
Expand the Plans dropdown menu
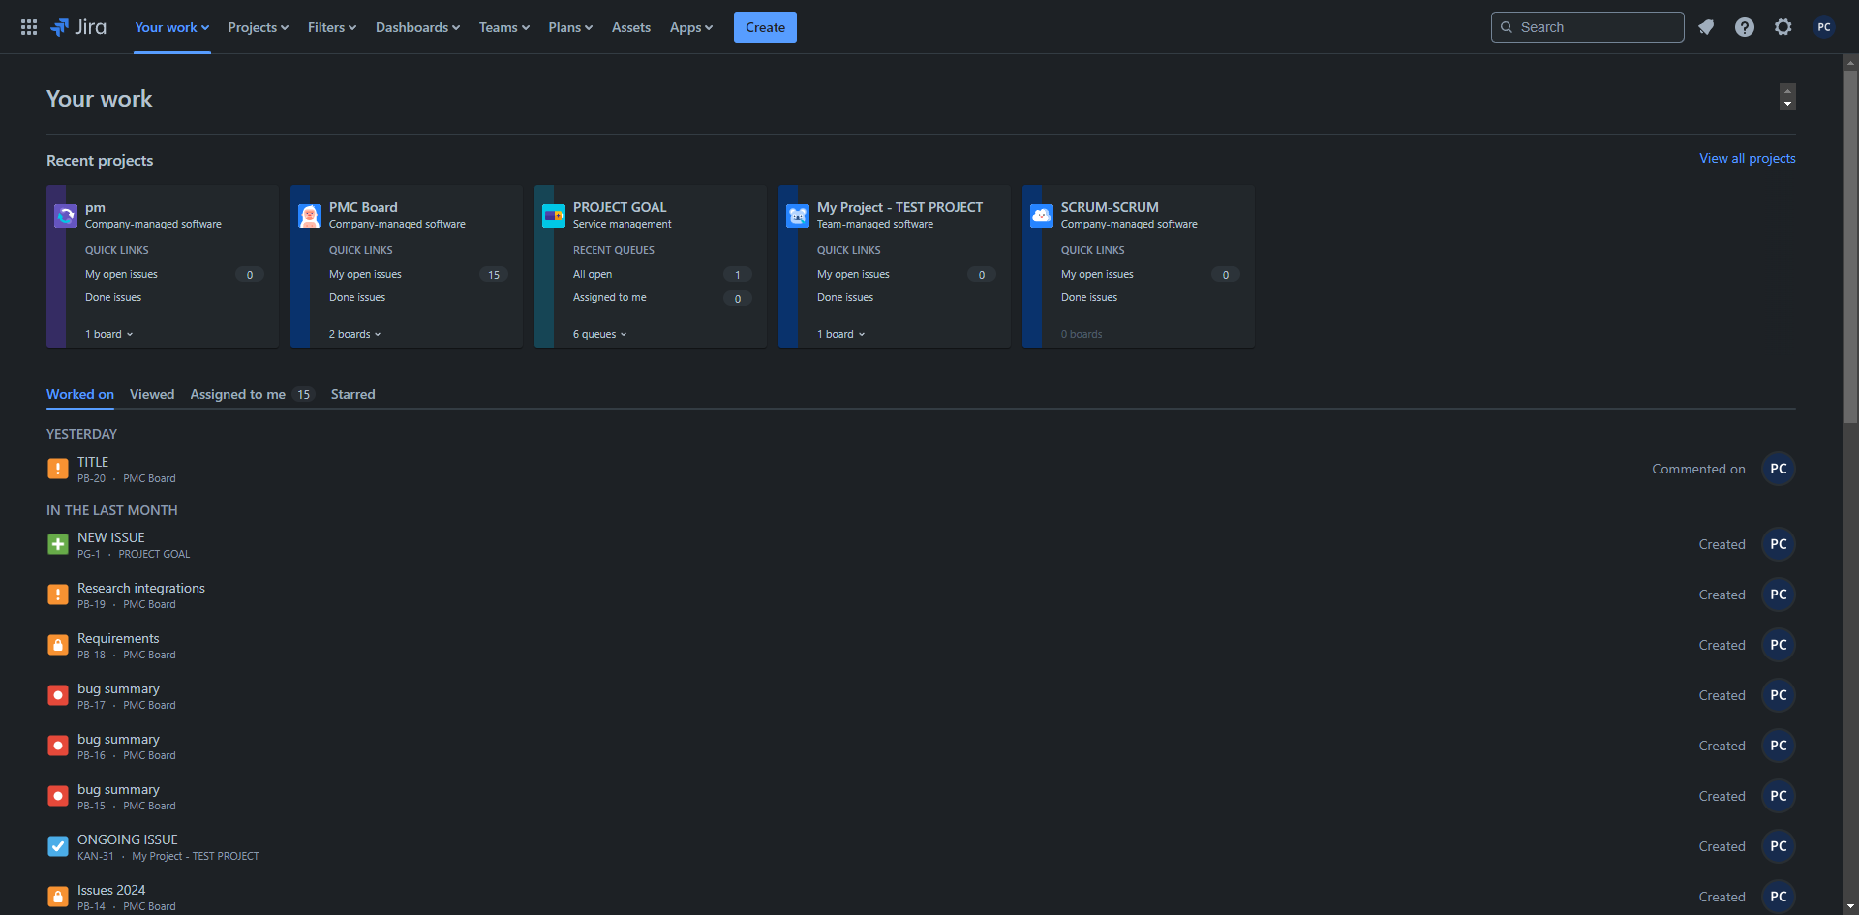pos(570,27)
